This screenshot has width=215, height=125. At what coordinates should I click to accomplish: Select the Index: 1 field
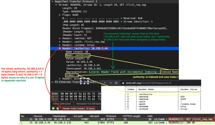coord(72,75)
